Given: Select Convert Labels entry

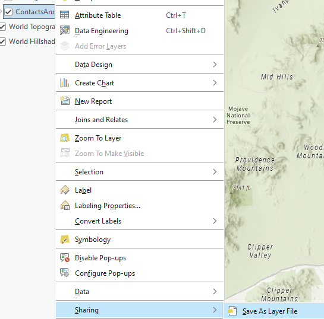Looking at the screenshot, I should point(140,221).
